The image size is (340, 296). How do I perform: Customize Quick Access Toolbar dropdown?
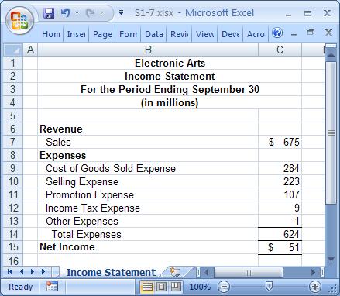[x=121, y=12]
